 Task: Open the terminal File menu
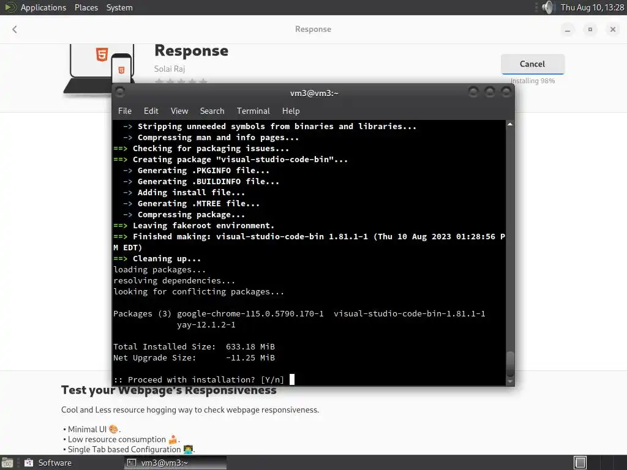(x=125, y=111)
